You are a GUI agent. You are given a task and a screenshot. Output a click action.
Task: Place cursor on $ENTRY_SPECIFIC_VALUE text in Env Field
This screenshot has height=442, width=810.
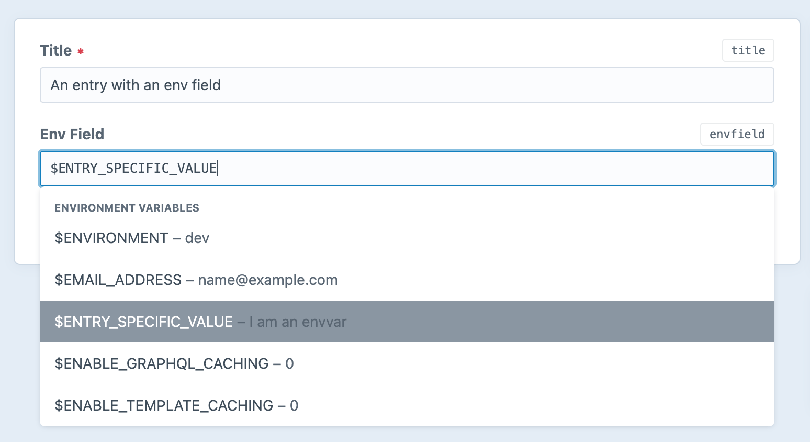pos(133,169)
